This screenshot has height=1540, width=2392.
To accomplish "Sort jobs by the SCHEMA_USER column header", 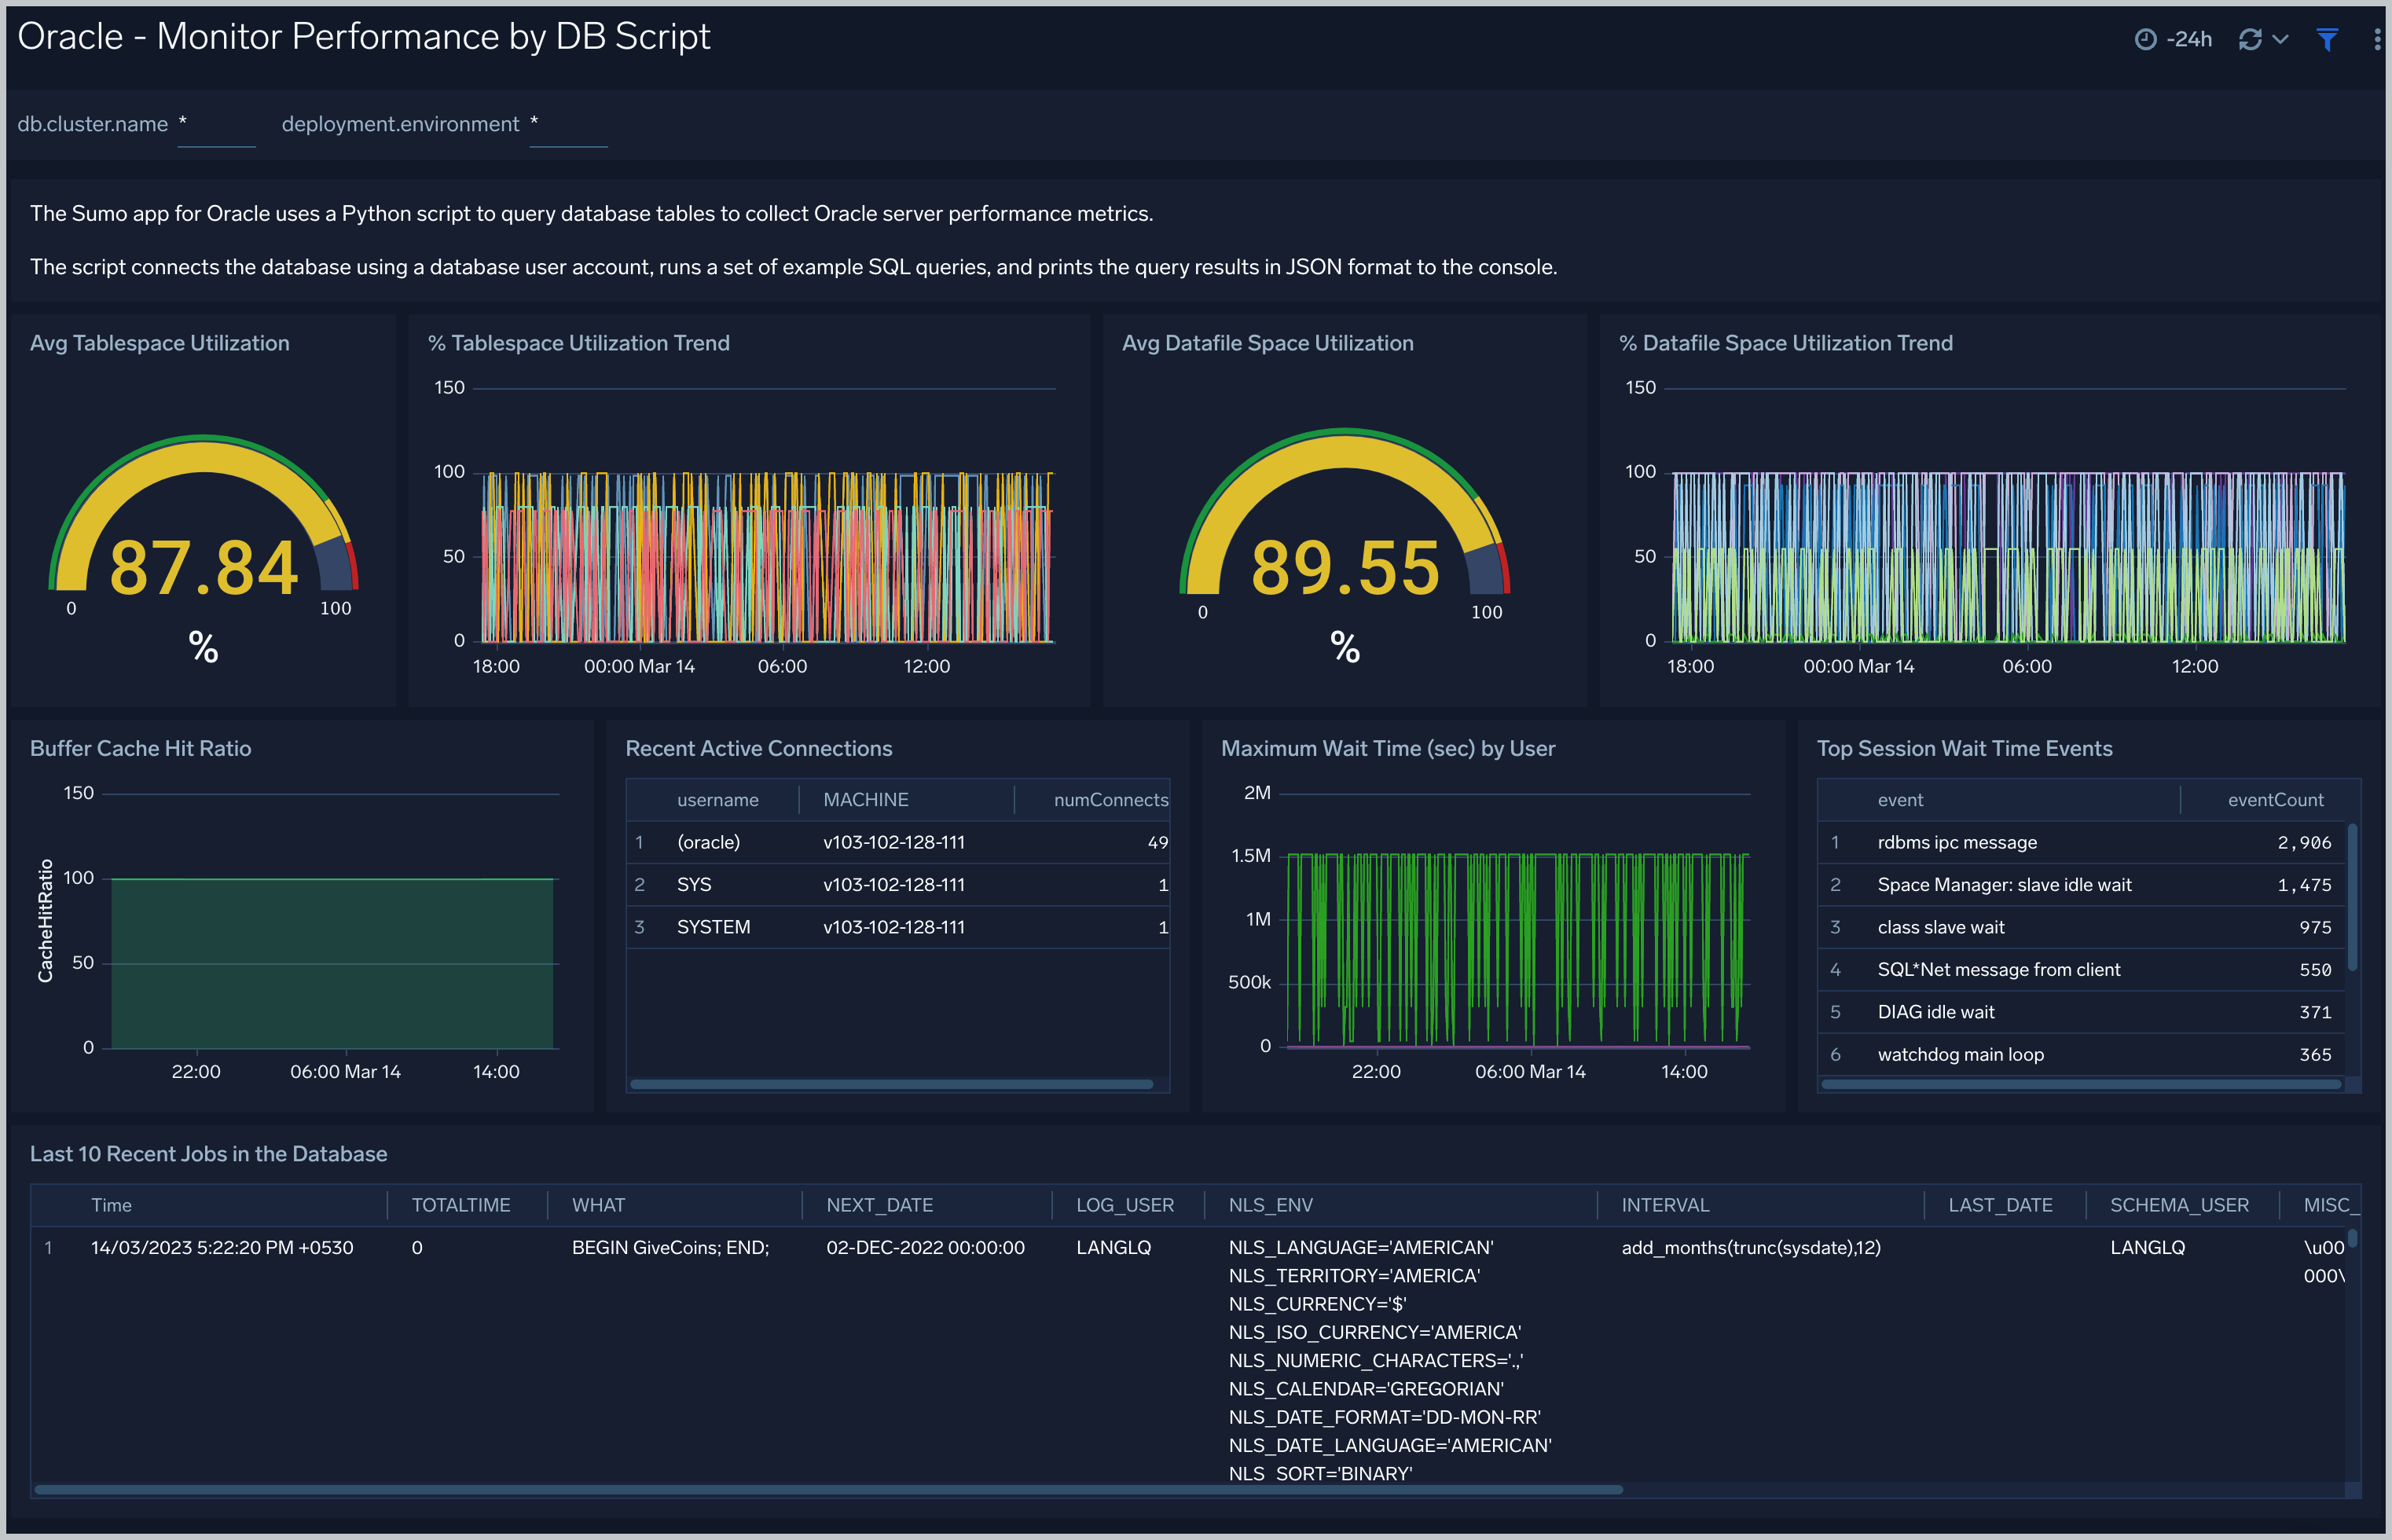I will (2178, 1205).
